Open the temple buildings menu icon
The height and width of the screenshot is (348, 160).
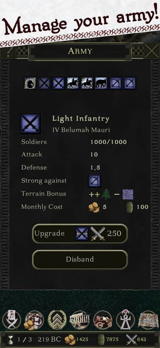click(x=80, y=320)
